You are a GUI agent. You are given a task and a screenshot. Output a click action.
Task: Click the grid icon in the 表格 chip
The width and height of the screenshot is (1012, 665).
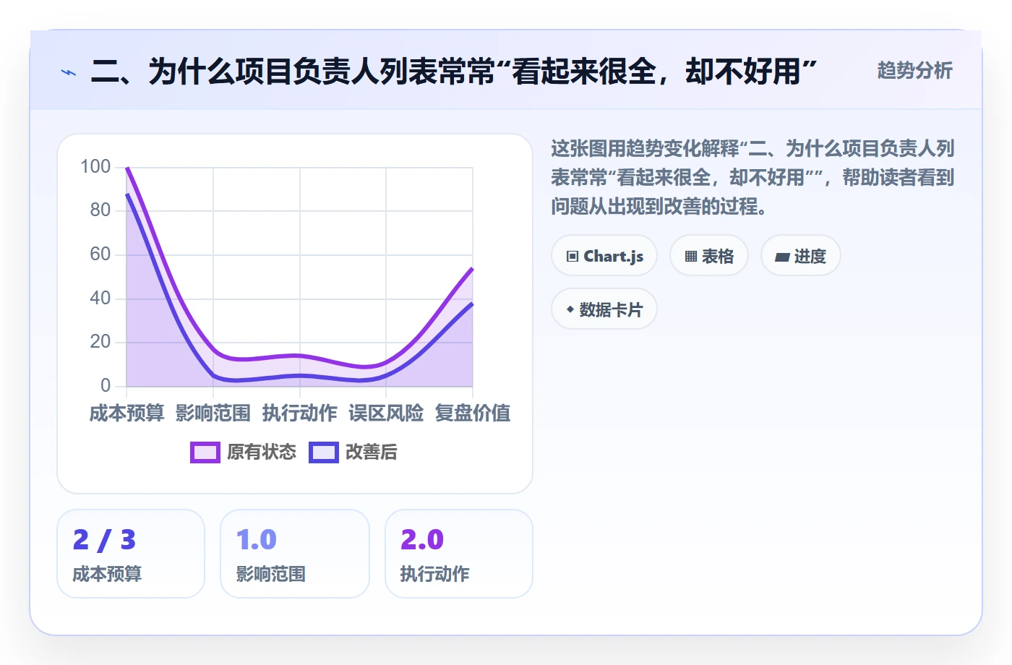click(691, 256)
